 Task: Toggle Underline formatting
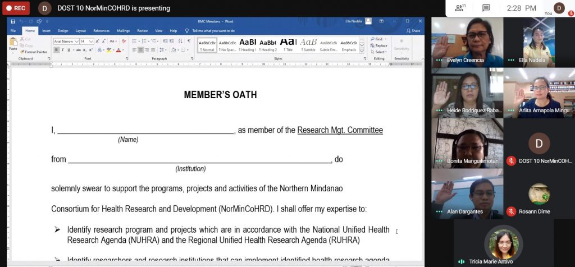click(69, 50)
